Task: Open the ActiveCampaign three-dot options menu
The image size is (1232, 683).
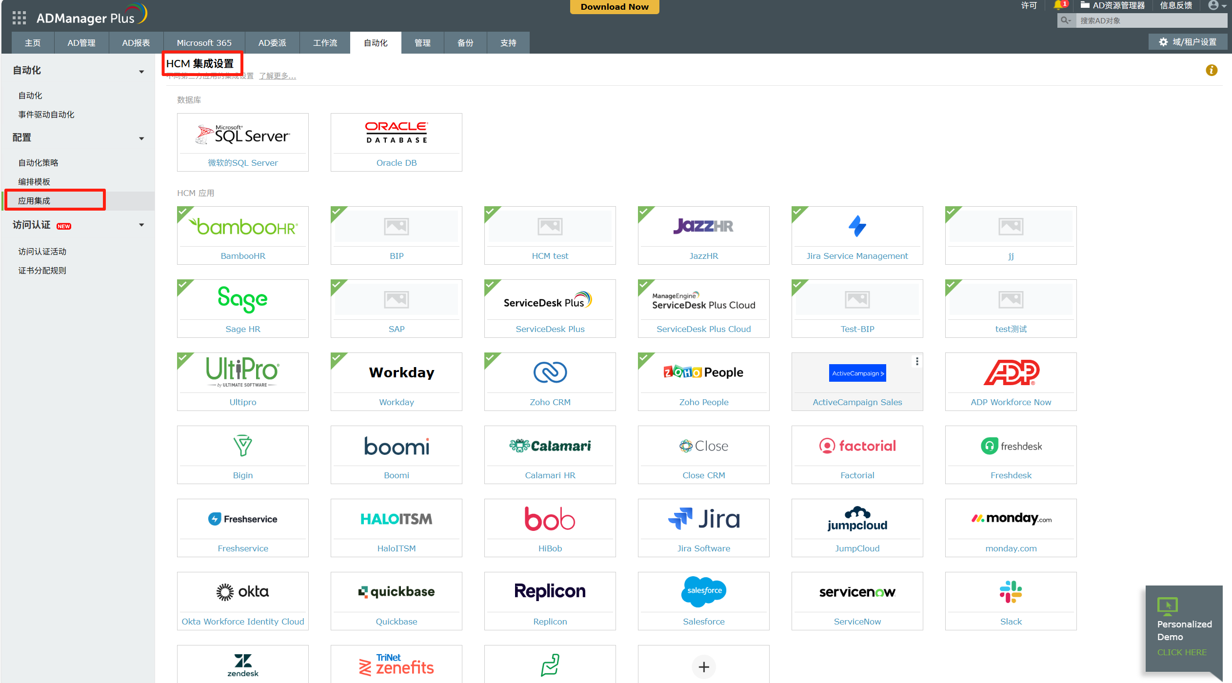Action: tap(917, 361)
